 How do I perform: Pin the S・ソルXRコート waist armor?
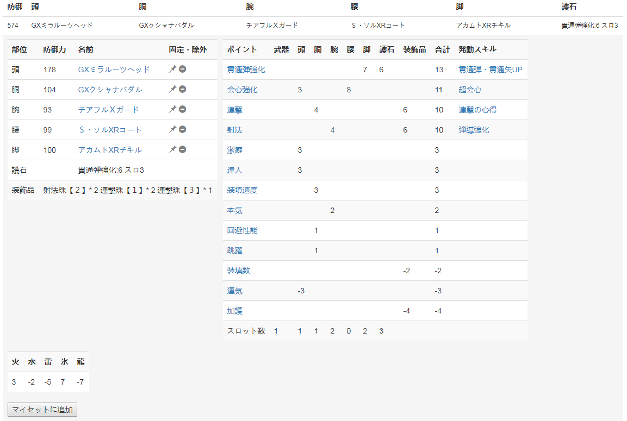point(172,129)
